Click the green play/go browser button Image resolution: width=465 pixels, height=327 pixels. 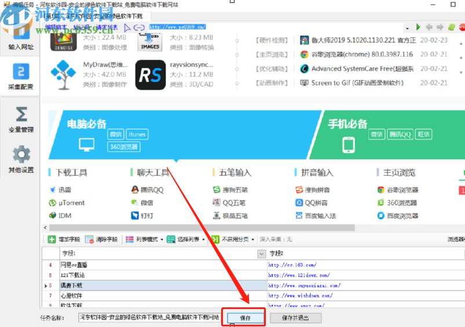coord(418,27)
